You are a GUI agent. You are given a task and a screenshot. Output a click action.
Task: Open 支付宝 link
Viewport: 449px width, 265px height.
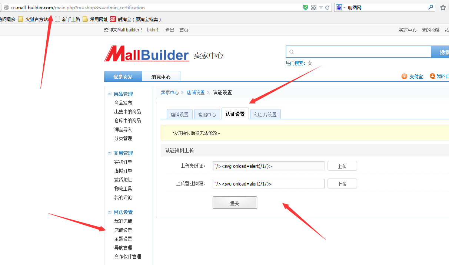[x=412, y=77]
